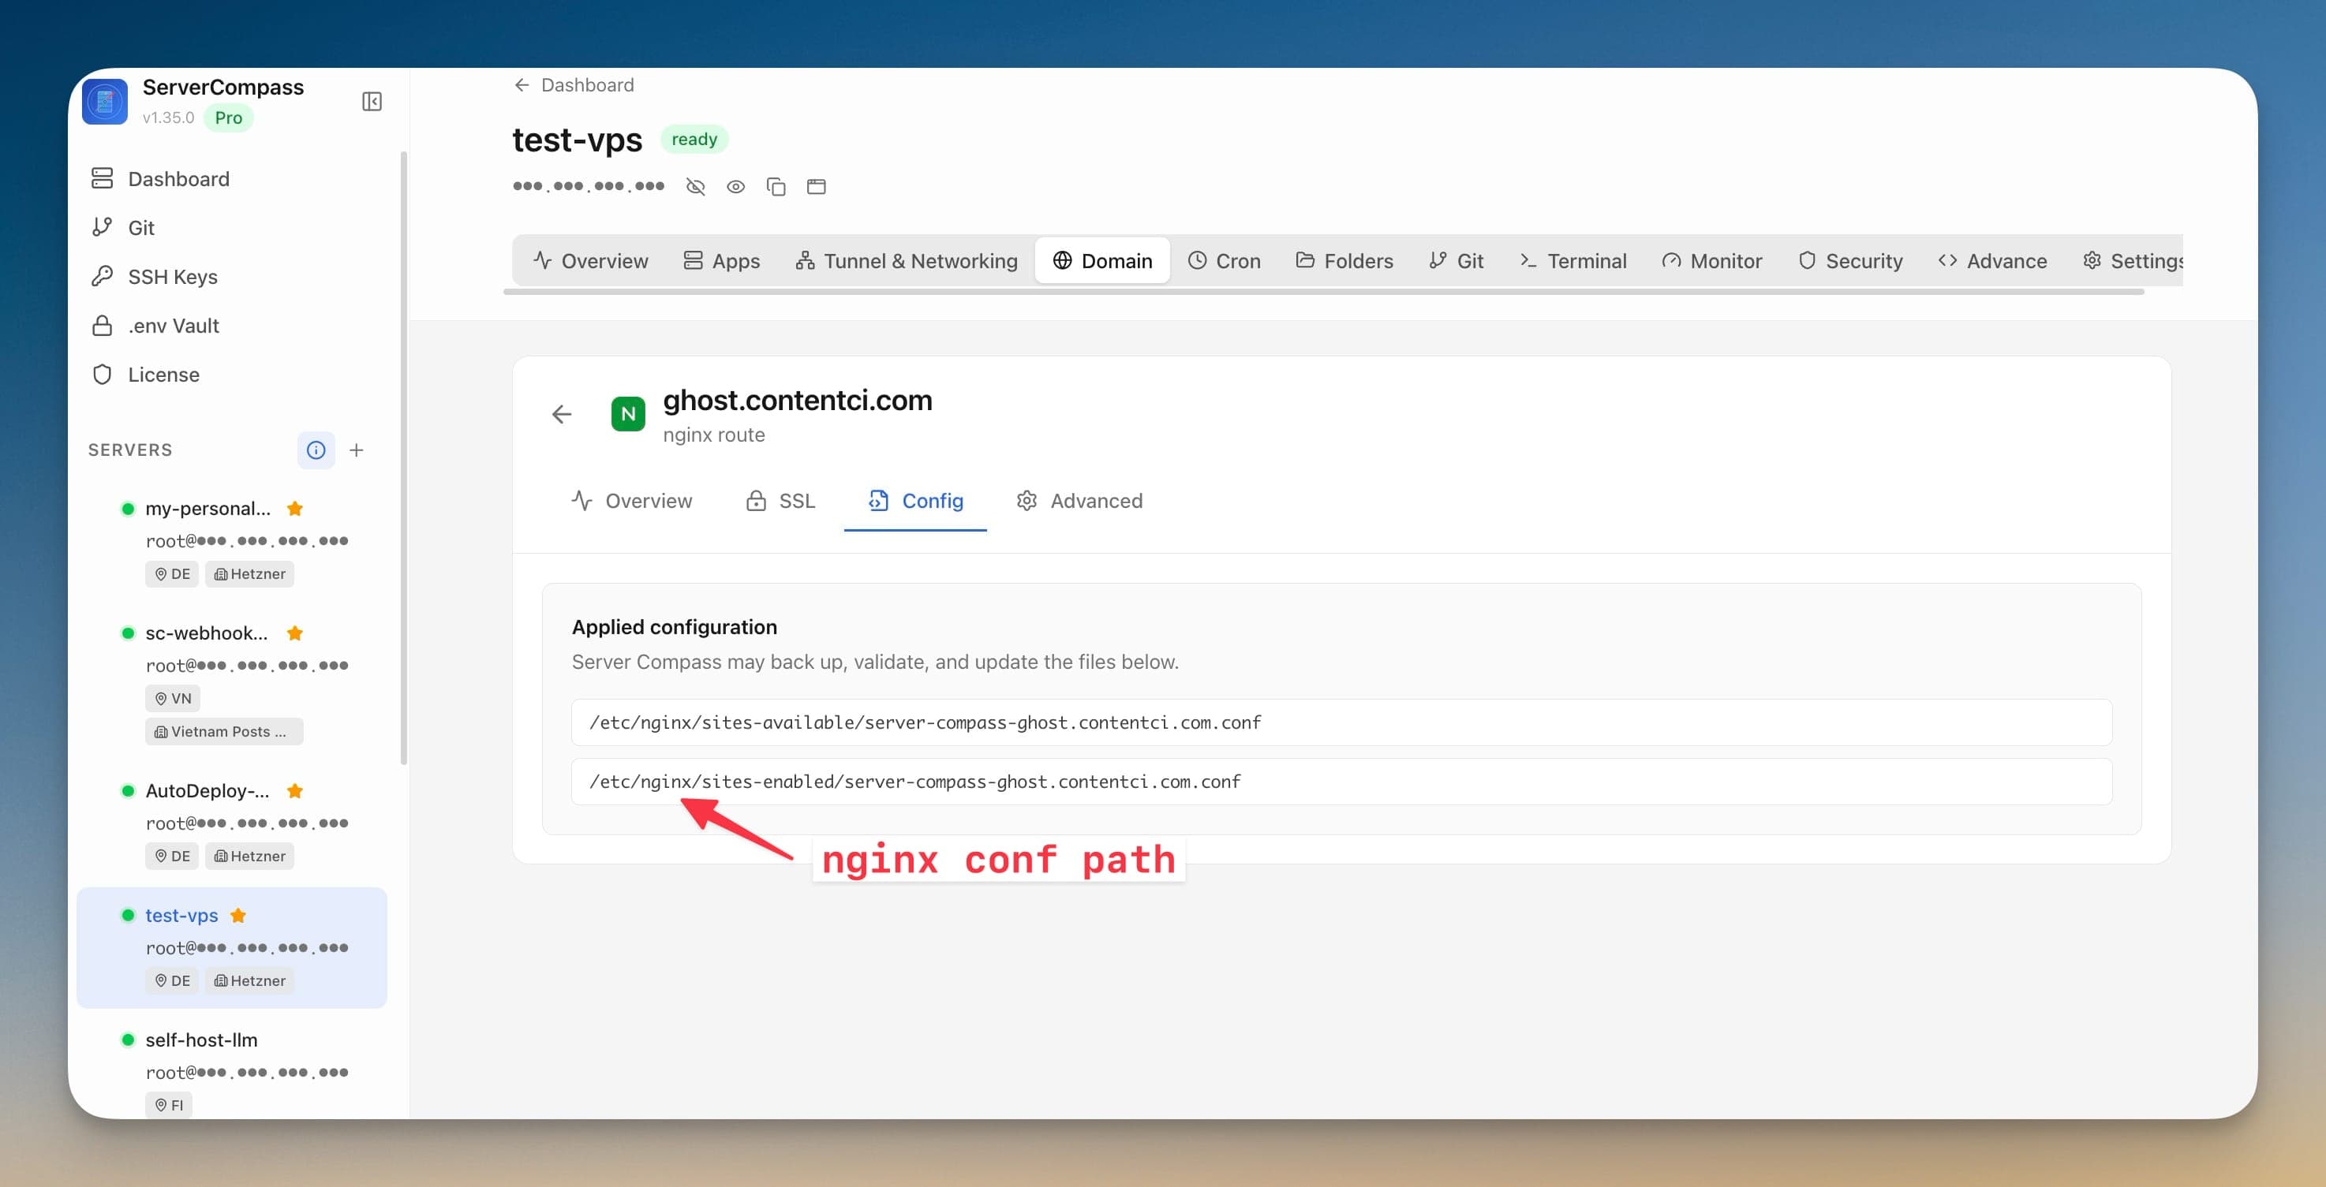Click the DE tag under test-vps
Viewport: 2326px width, 1187px height.
click(171, 981)
